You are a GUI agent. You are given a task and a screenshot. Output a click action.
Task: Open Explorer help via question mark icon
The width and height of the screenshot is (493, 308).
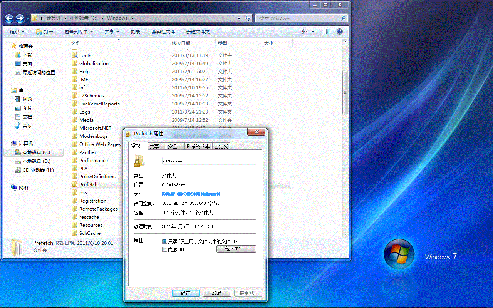[x=339, y=32]
